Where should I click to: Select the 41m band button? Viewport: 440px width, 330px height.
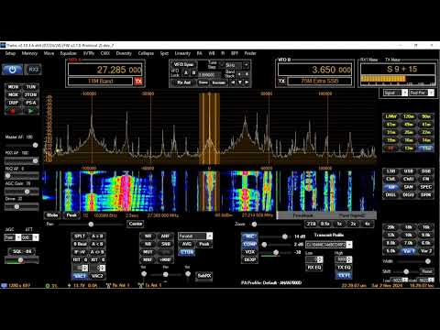pyautogui.click(x=426, y=125)
